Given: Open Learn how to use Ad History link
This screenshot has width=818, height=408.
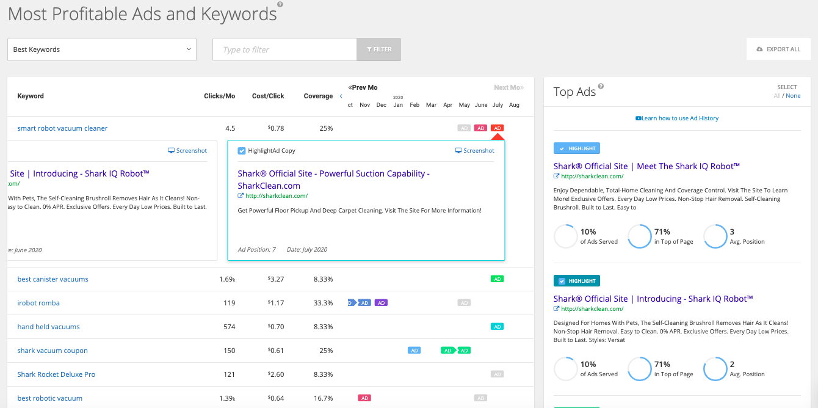Looking at the screenshot, I should point(677,118).
